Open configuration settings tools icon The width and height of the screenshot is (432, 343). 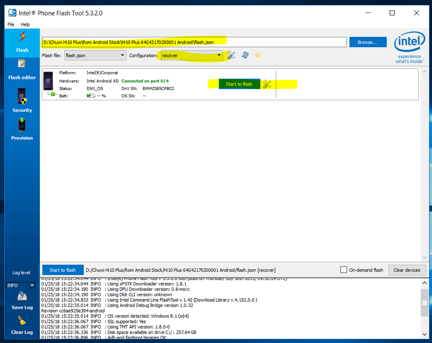[231, 55]
